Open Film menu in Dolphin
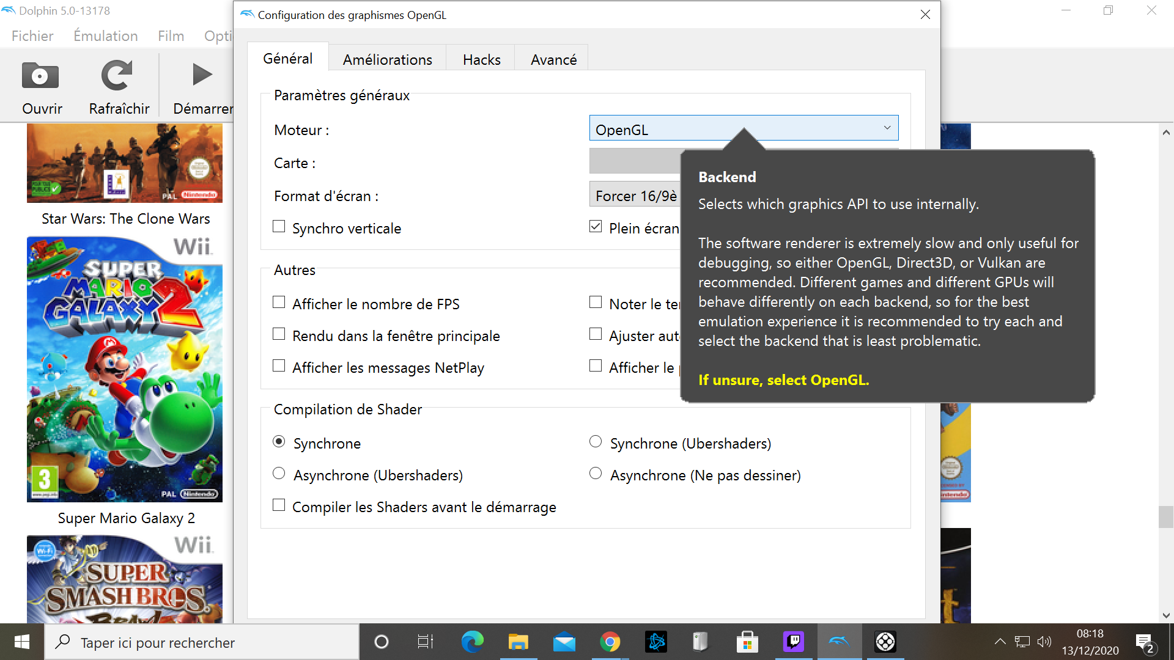Image resolution: width=1174 pixels, height=660 pixels. pos(171,36)
